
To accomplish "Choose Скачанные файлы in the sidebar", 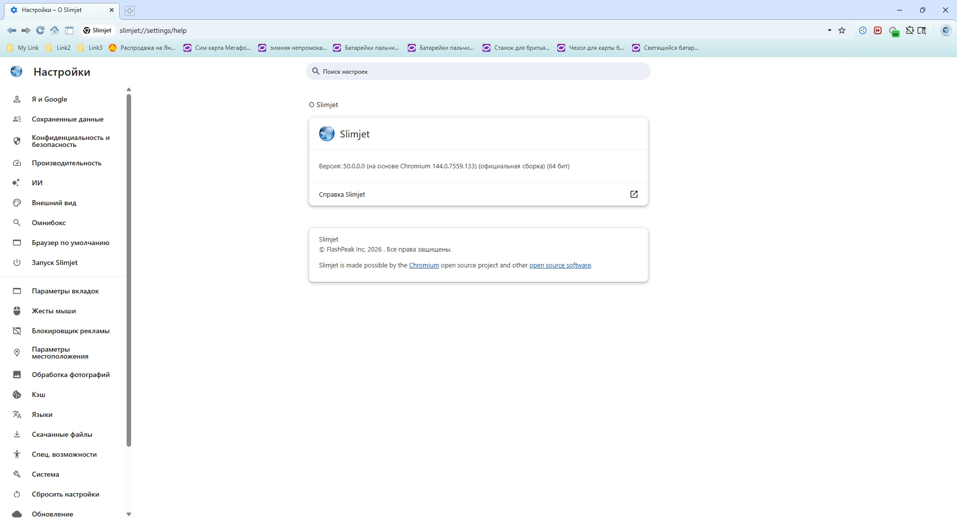I will click(x=63, y=434).
